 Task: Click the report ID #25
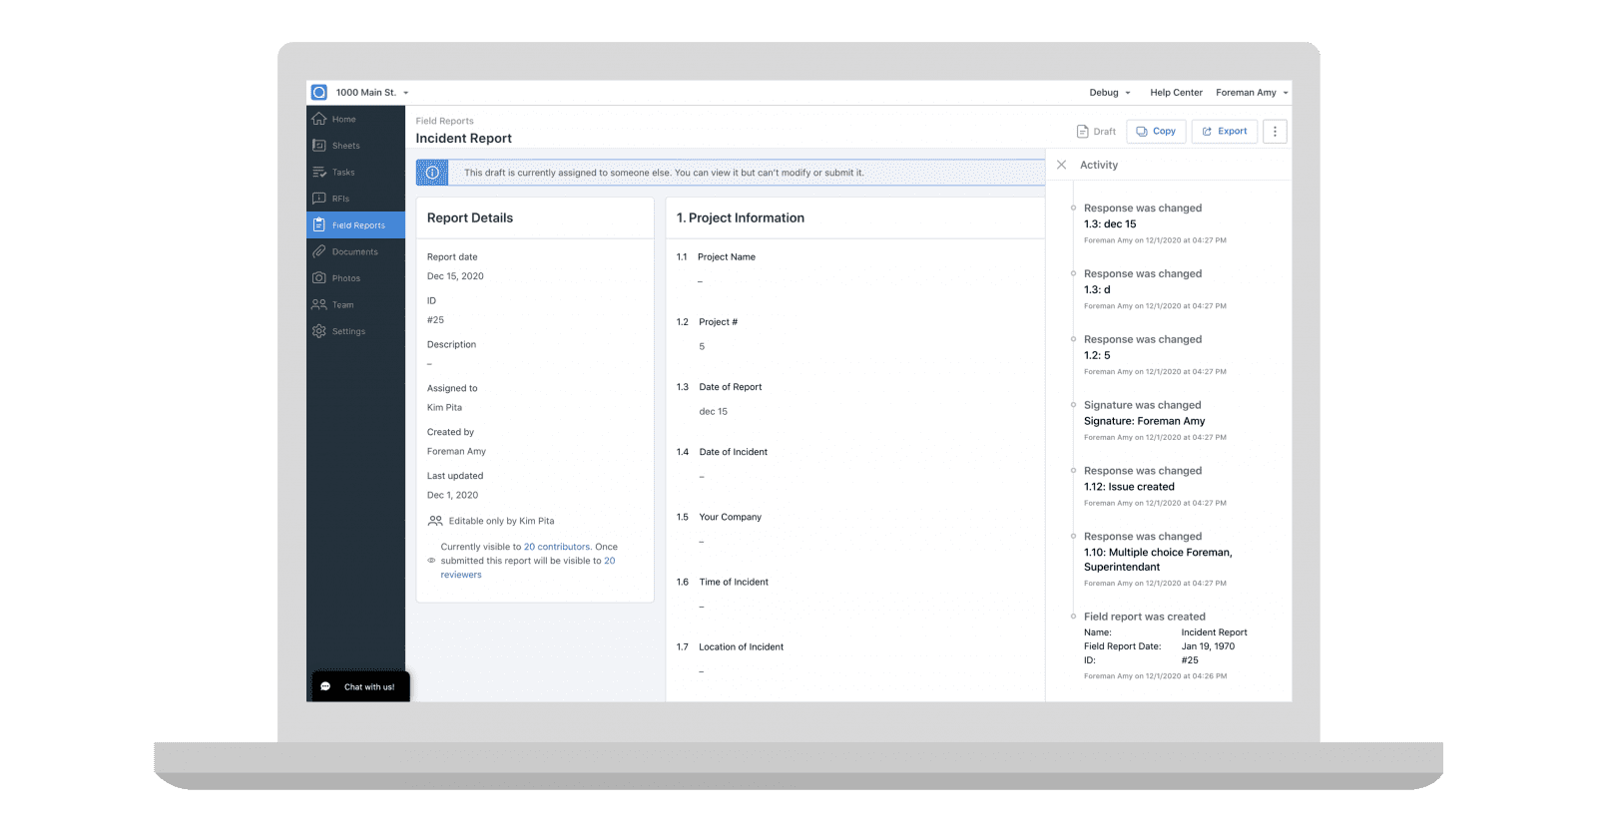pyautogui.click(x=435, y=320)
